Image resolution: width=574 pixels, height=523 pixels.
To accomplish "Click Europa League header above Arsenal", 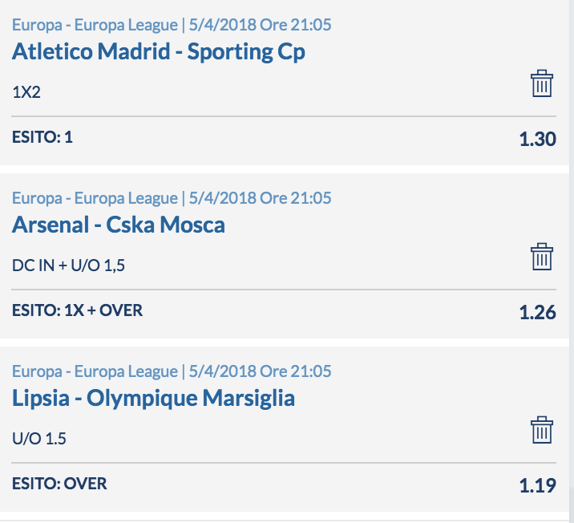I will [172, 198].
